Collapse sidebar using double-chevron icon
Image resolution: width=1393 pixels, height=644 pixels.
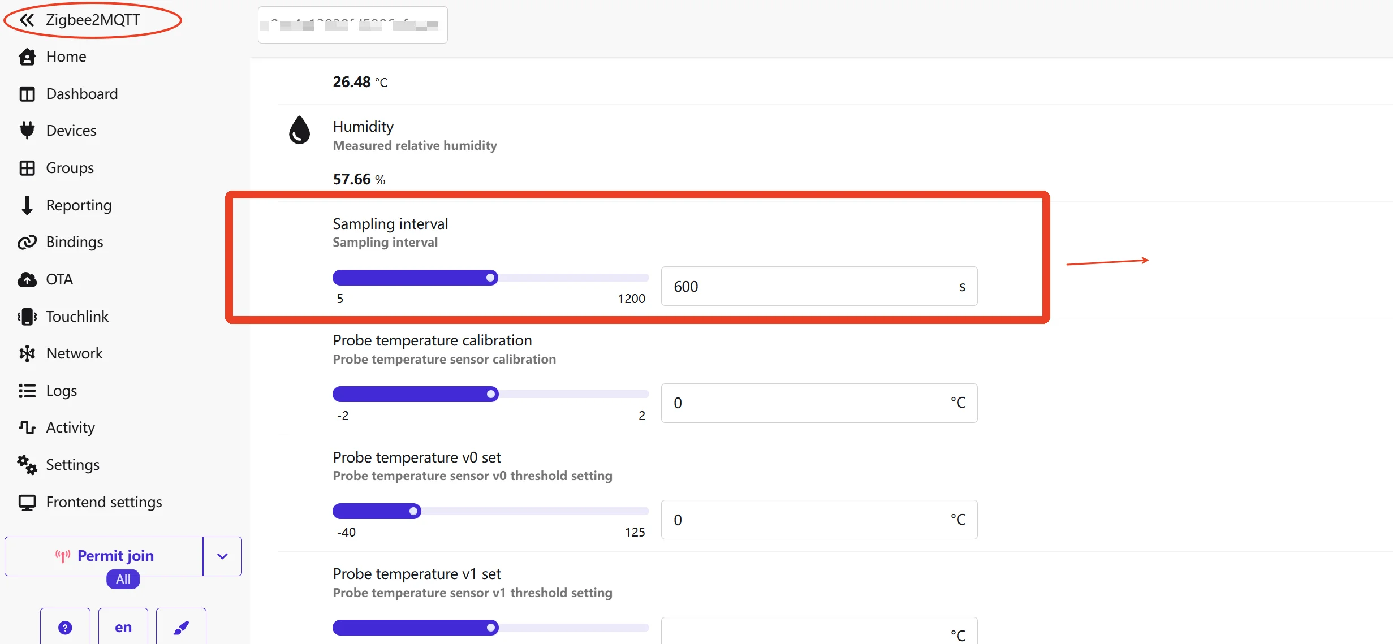pos(27,20)
